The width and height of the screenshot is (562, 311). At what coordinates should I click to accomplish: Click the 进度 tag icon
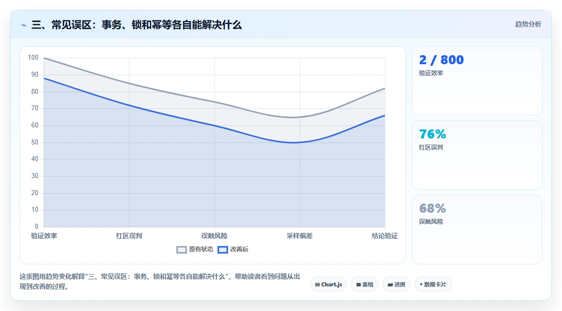pos(390,285)
